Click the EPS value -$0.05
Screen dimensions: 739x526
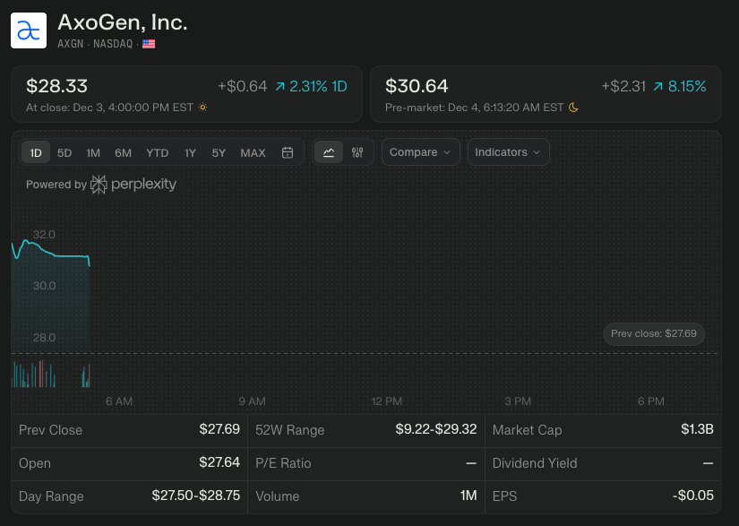click(x=692, y=496)
